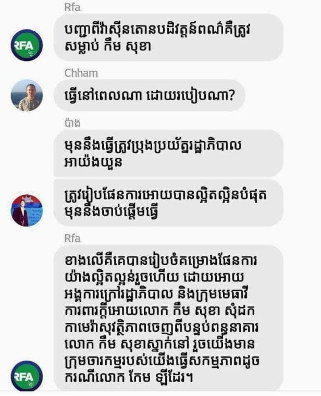The image size is (321, 396).
Task: Click the sender name ប៉ាង
Action: pos(72,123)
